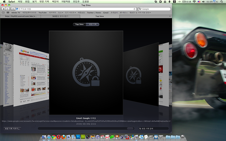Open Finder from the dock
This screenshot has width=226, height=141.
coord(44,137)
